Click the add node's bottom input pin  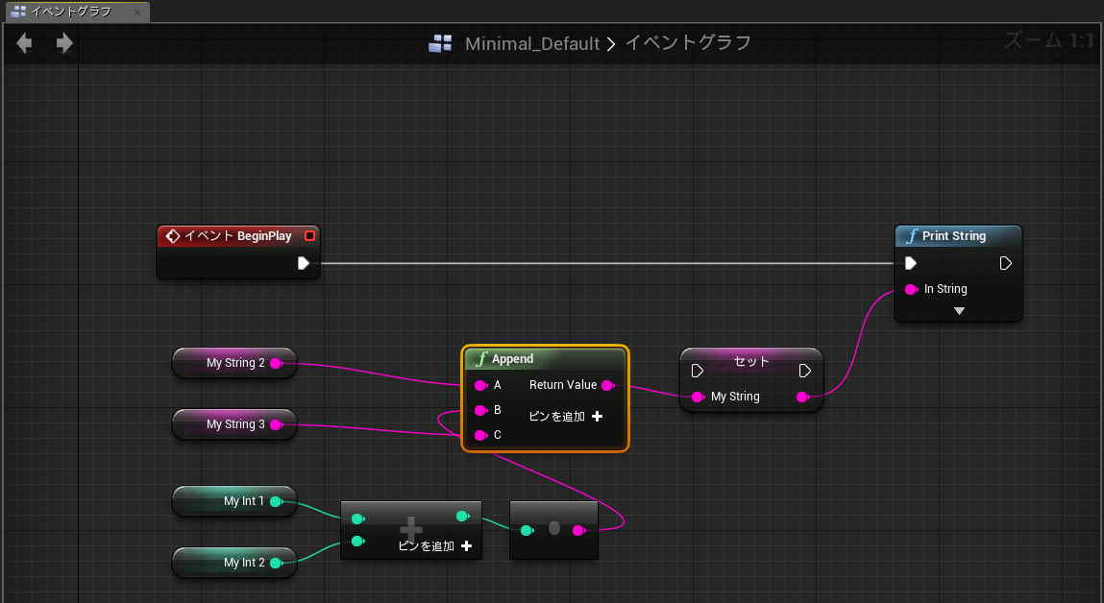tap(357, 542)
